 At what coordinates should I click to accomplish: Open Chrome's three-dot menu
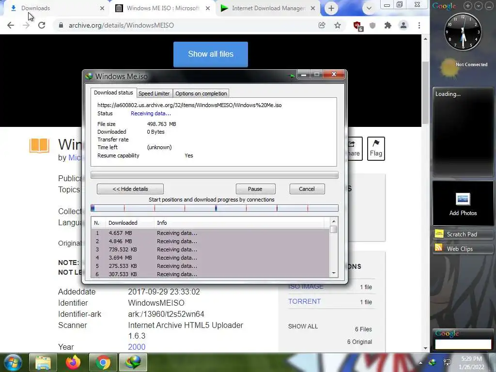(419, 25)
